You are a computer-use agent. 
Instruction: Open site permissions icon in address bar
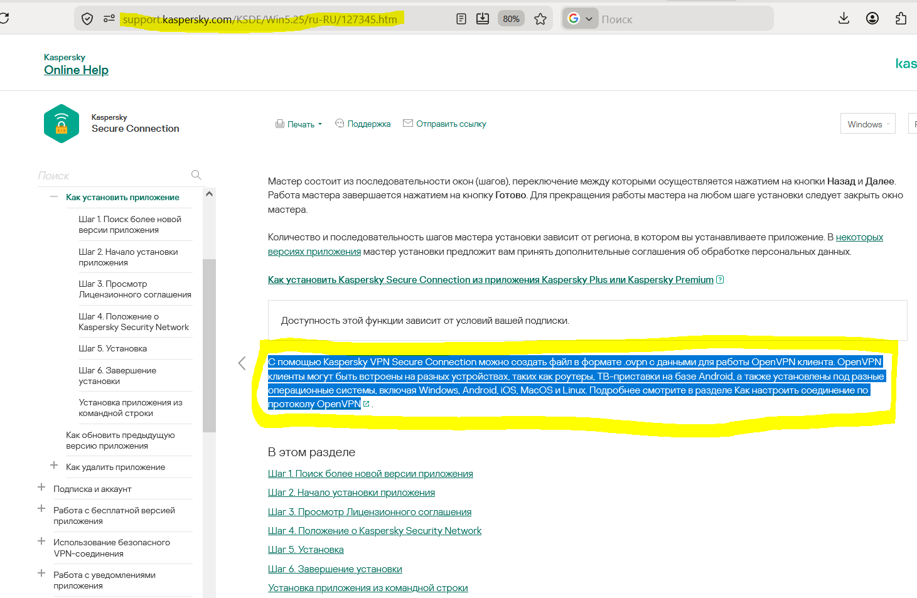109,19
